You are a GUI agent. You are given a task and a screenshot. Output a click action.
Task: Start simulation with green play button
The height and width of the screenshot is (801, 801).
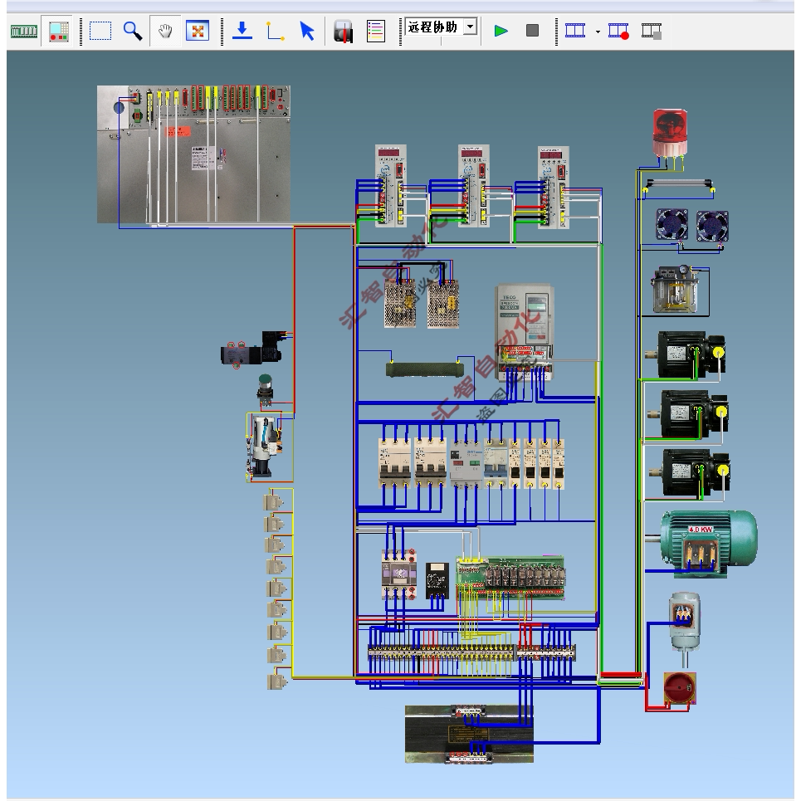pyautogui.click(x=501, y=31)
